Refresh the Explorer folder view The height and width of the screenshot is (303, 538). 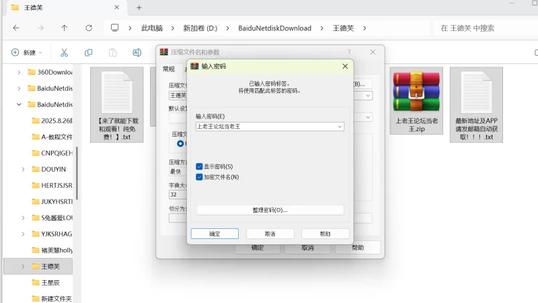pyautogui.click(x=89, y=28)
